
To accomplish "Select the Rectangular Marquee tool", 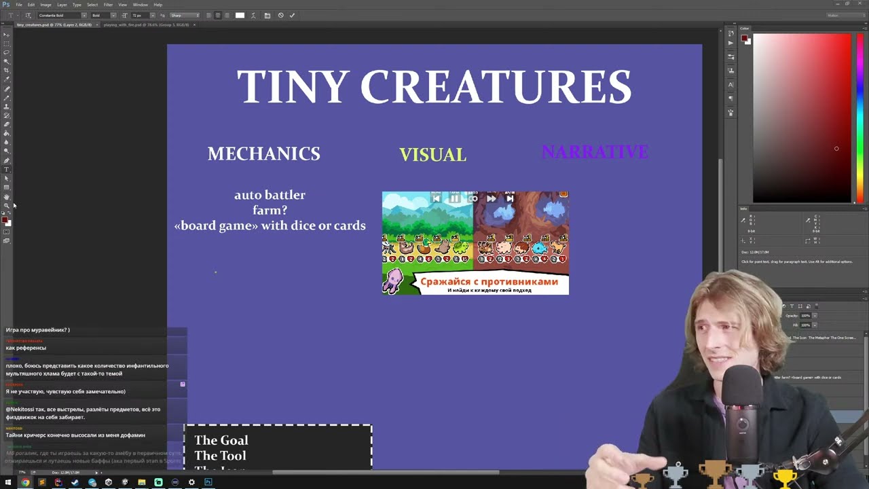I will click(7, 43).
